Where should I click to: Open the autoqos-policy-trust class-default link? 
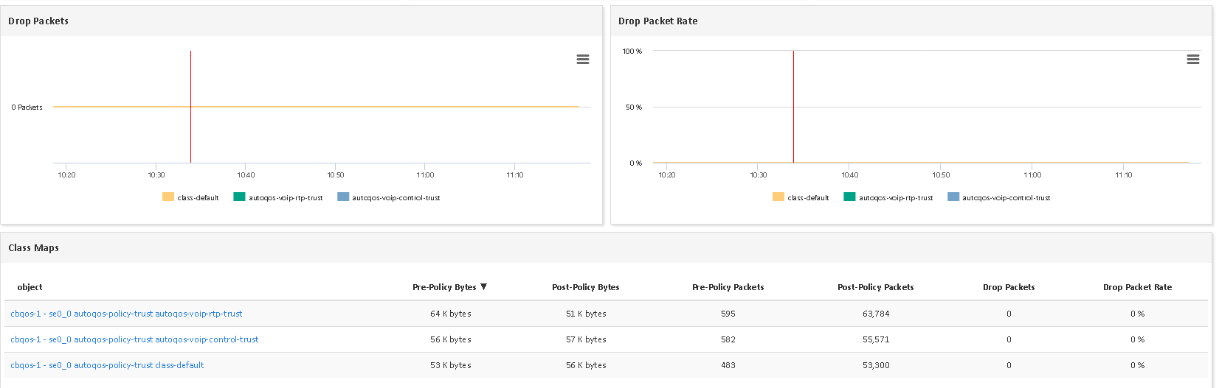(107, 365)
